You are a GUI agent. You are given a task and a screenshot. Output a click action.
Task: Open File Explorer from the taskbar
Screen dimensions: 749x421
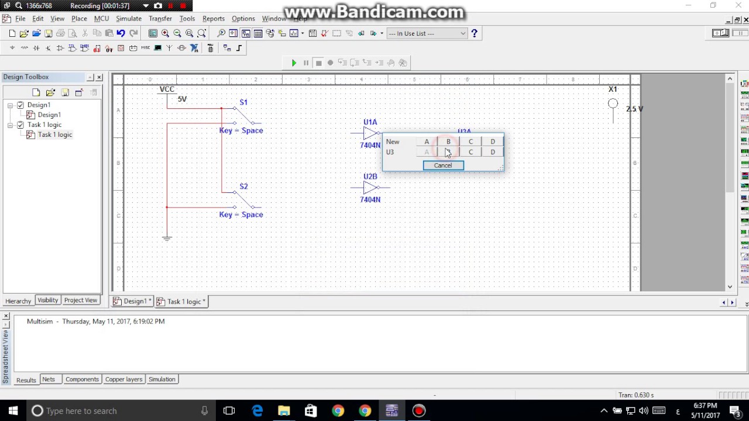coord(284,411)
